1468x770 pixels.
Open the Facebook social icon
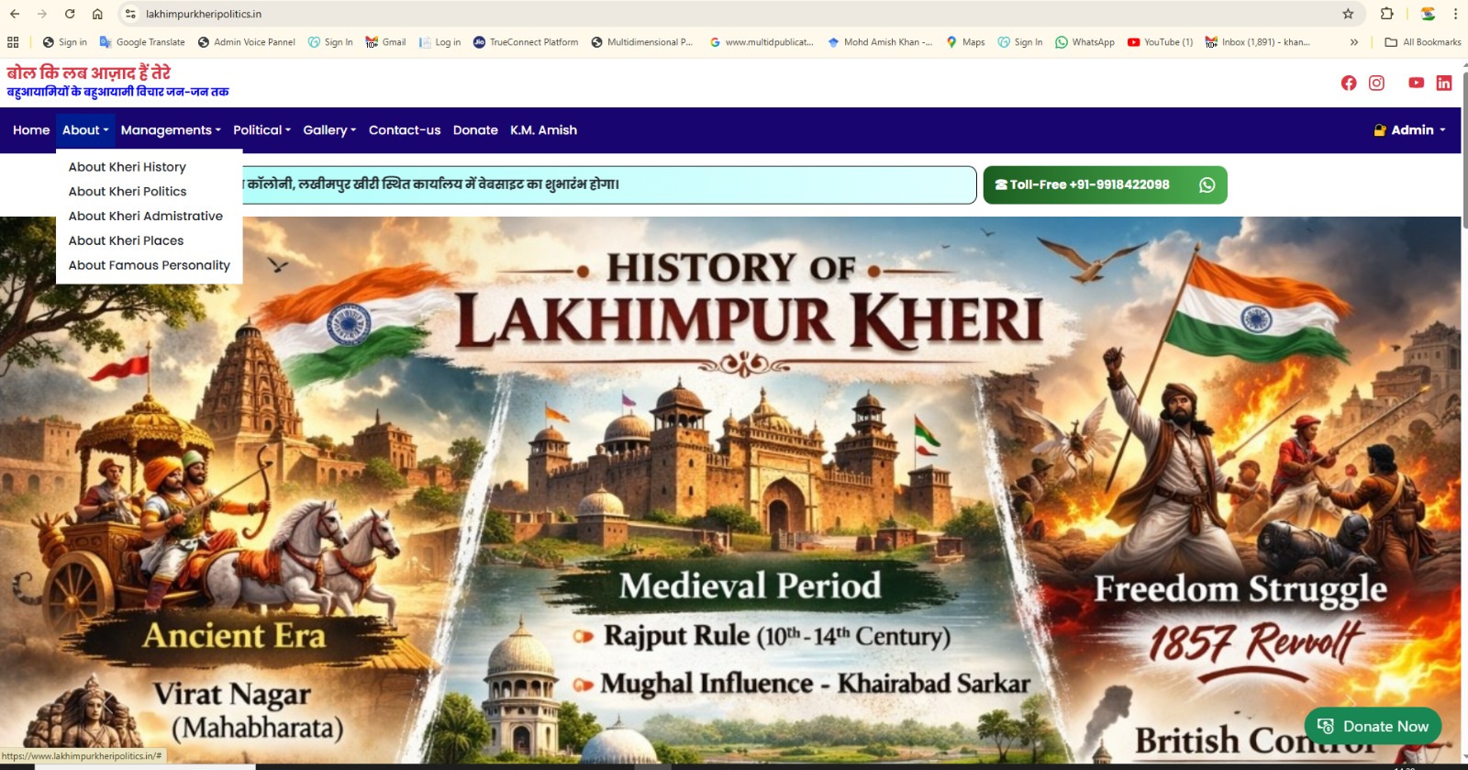pyautogui.click(x=1348, y=84)
